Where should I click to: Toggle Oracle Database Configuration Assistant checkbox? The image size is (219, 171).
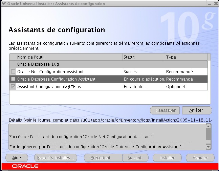[x=13, y=79]
